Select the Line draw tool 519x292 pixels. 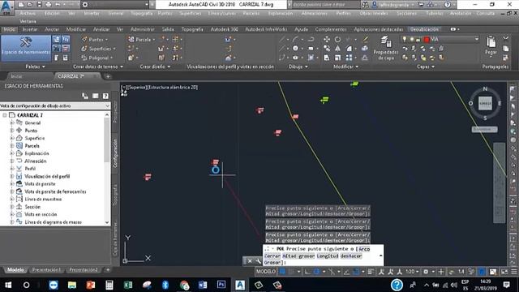point(281,39)
